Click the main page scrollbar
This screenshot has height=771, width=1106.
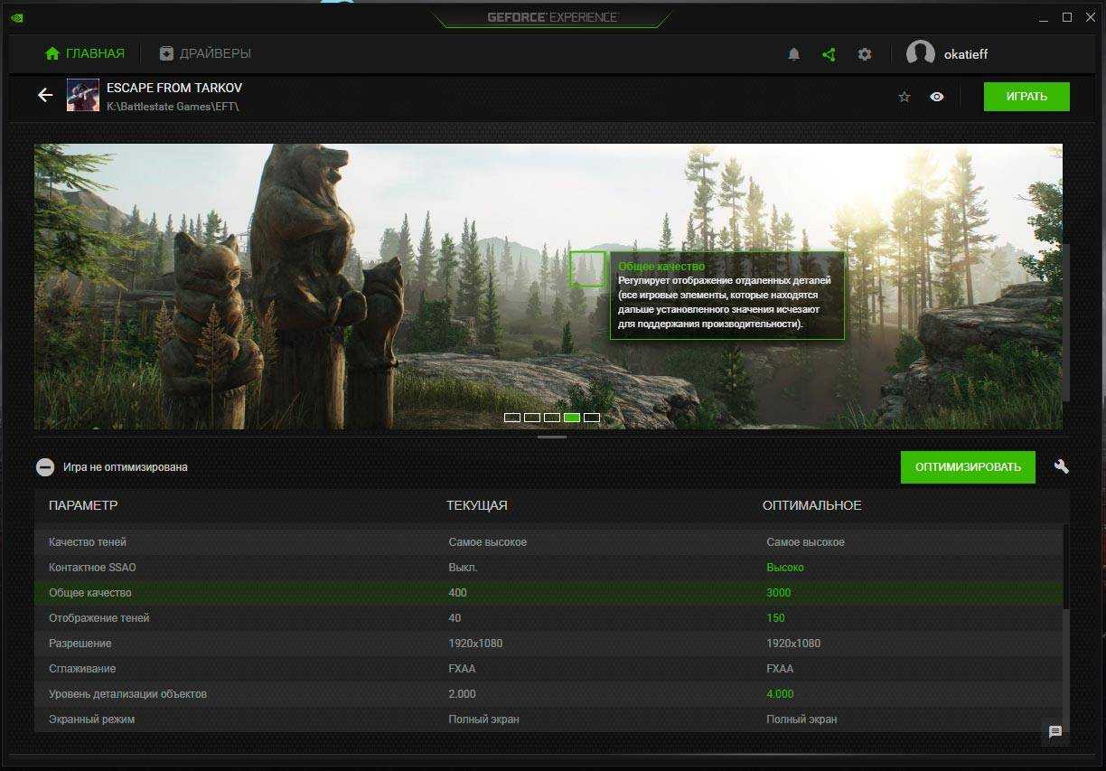pyautogui.click(x=1066, y=321)
